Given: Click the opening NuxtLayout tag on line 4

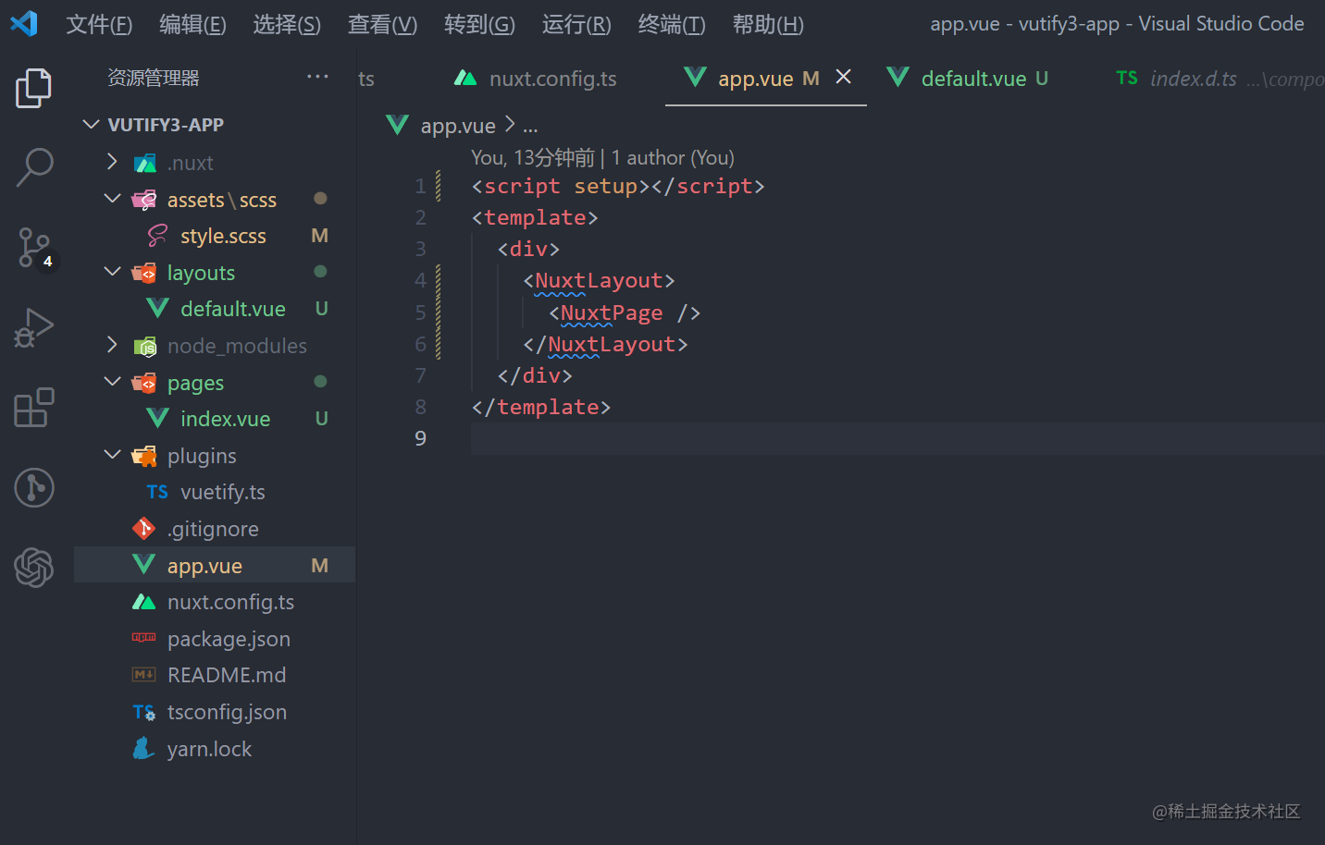Looking at the screenshot, I should point(599,280).
